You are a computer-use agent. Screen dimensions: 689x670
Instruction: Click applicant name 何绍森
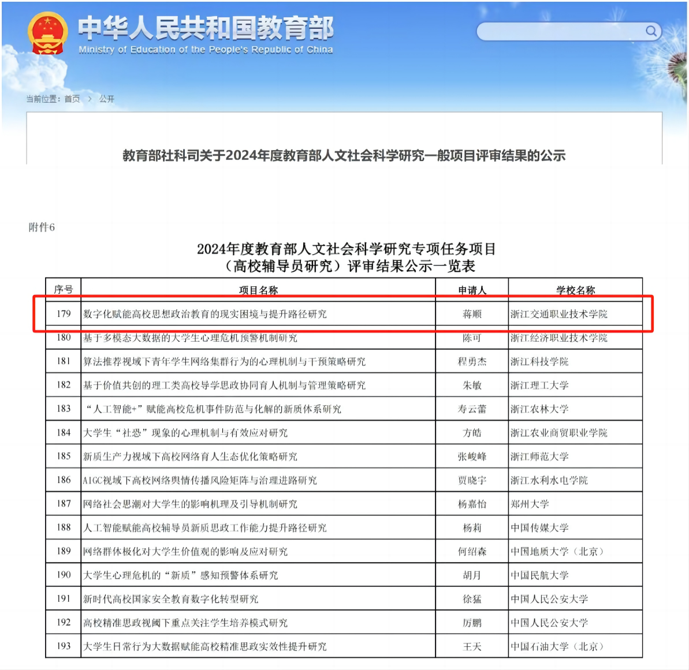(x=472, y=552)
